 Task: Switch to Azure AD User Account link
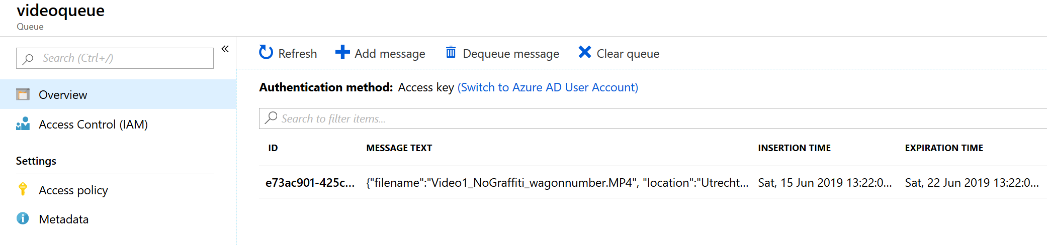pyautogui.click(x=548, y=87)
